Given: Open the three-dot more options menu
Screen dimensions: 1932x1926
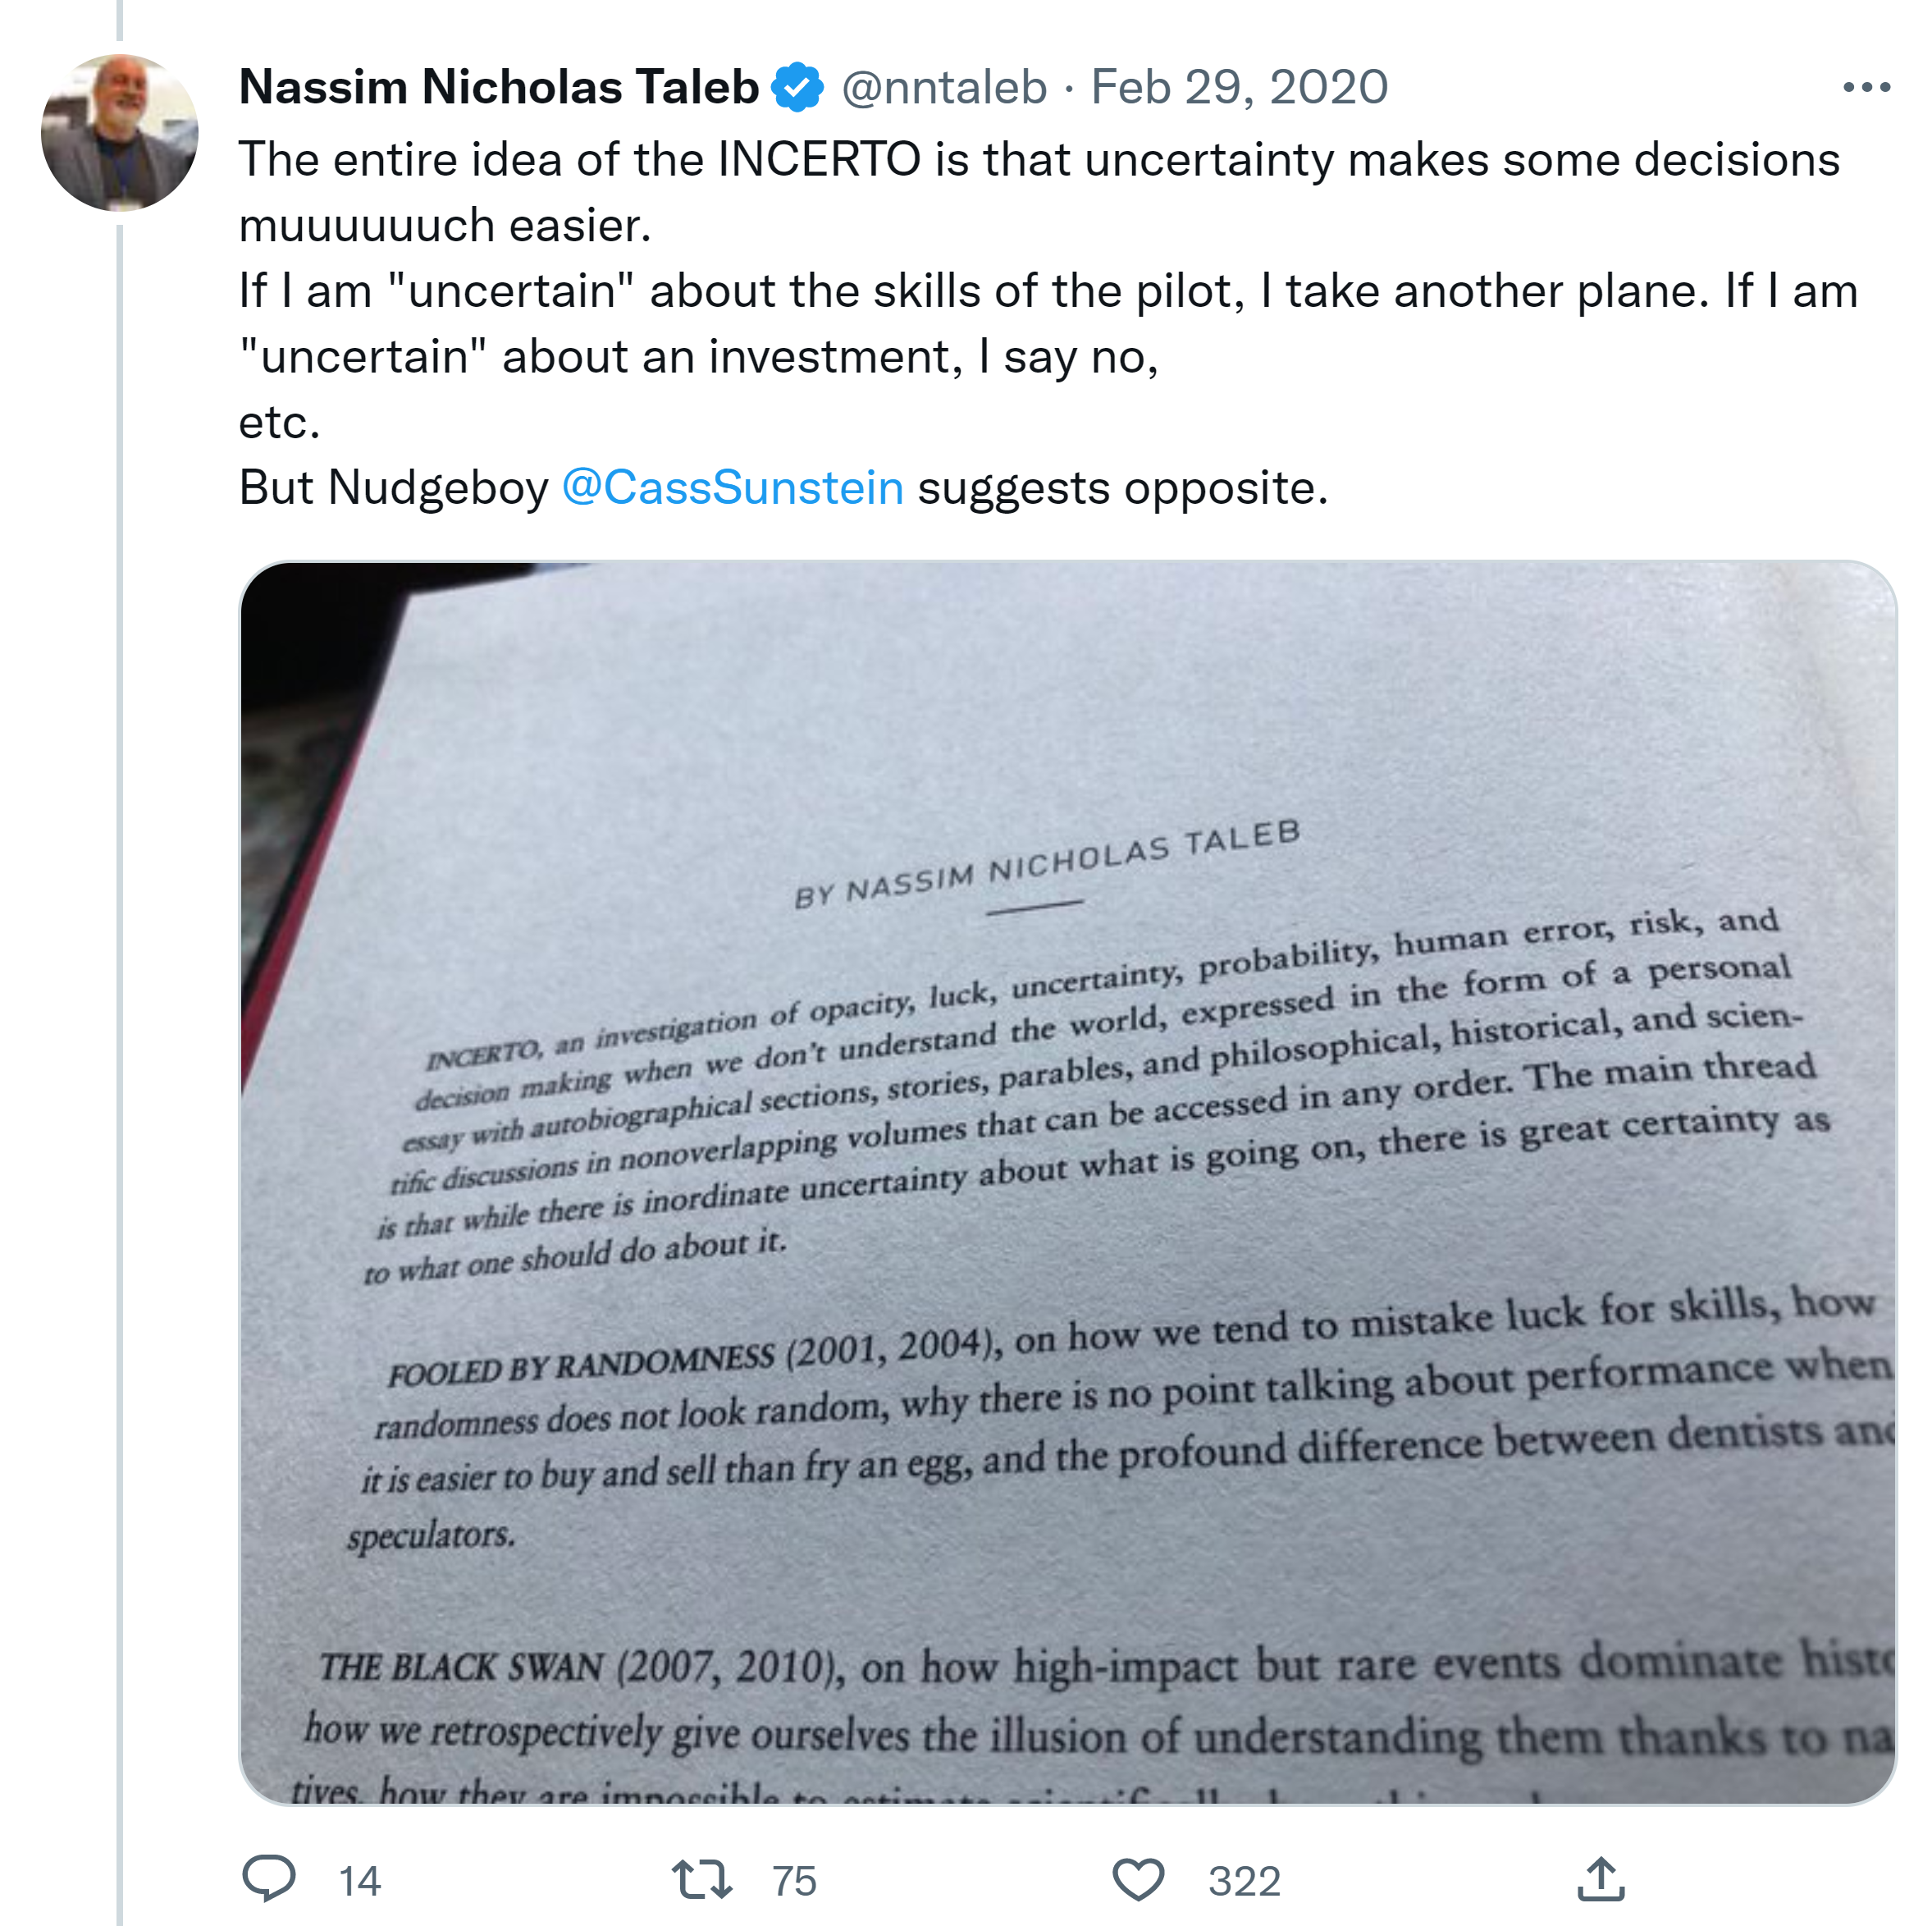Looking at the screenshot, I should pos(1866,88).
